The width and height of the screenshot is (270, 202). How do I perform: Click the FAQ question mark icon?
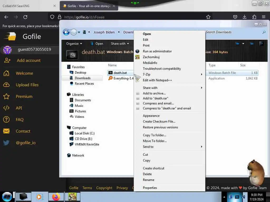(x=6, y=119)
